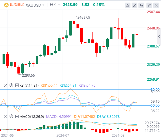161x139 pixels.
Task: Expand side panel with left chevron
Action: (159, 37)
